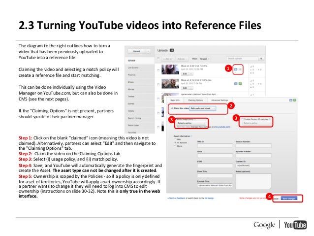314x236 pixels.
Task: Open Watch Later in the left sidebar
Action: tap(140, 125)
